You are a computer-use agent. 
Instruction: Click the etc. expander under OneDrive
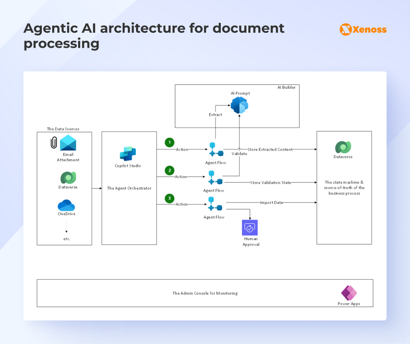click(x=66, y=239)
